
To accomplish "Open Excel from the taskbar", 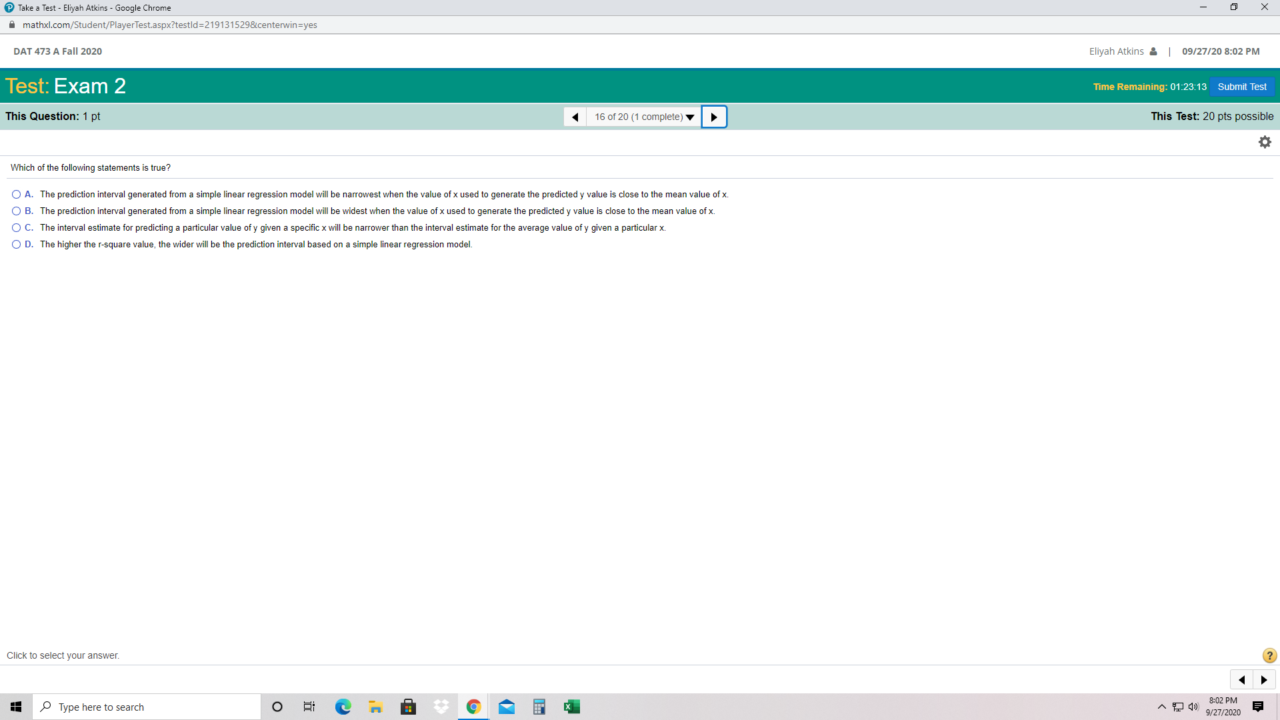I will point(572,707).
